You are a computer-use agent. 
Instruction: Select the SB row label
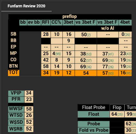13,34
